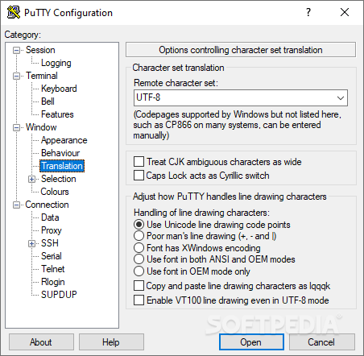
Task: Open the Selection settings category
Action: point(58,179)
